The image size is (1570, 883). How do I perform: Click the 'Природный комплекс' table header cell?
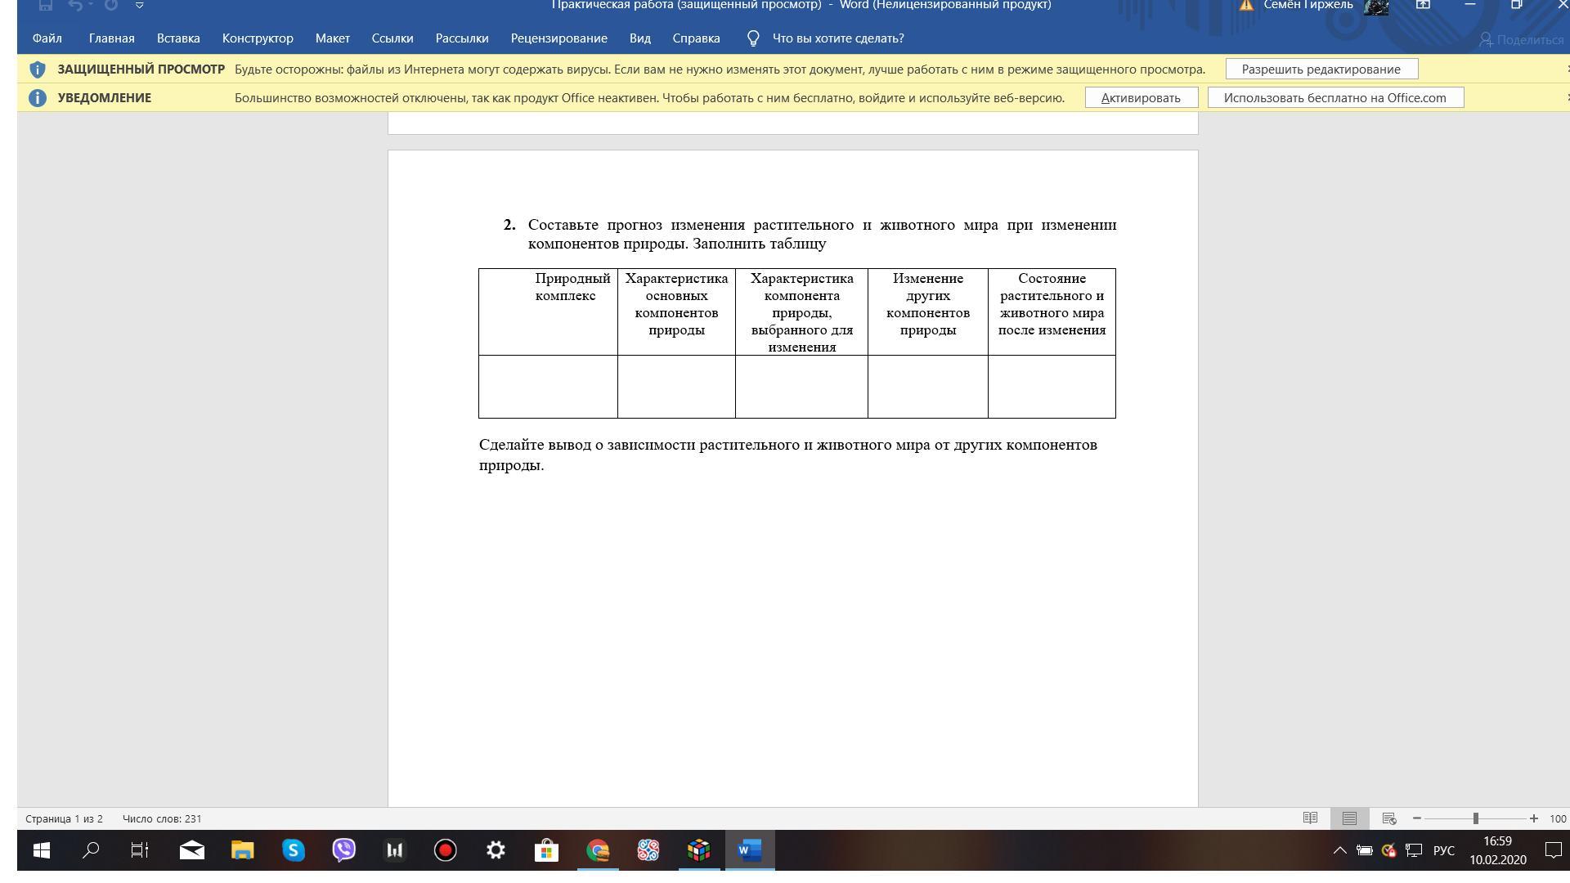[548, 312]
